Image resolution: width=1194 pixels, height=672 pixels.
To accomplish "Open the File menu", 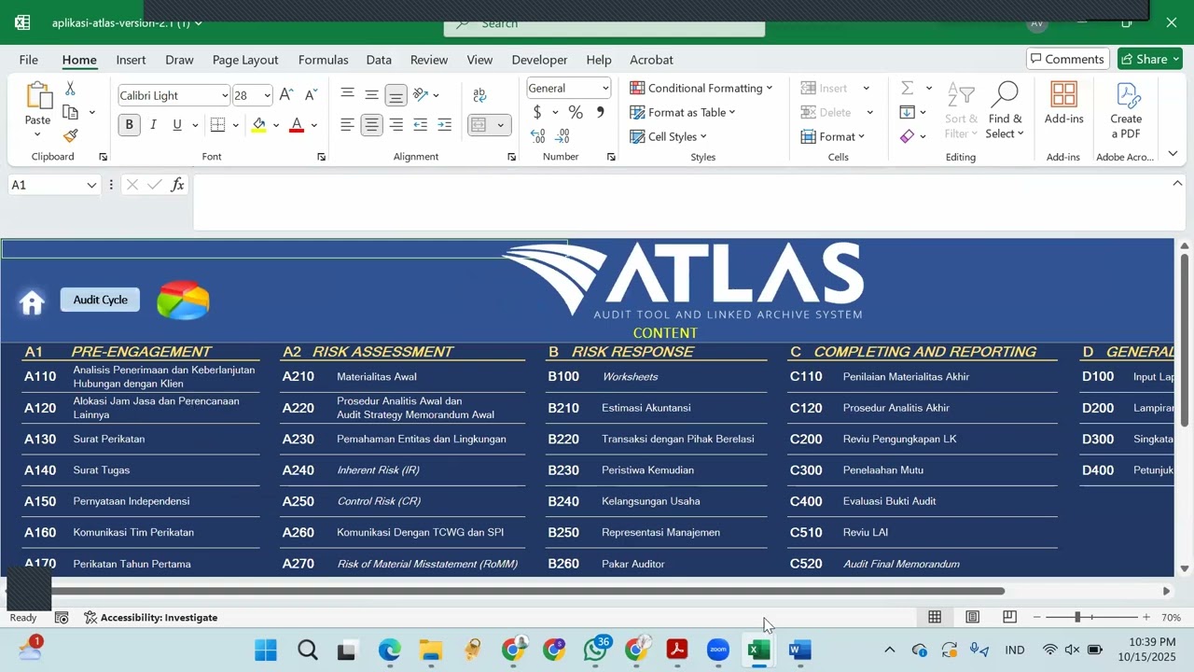I will [29, 60].
